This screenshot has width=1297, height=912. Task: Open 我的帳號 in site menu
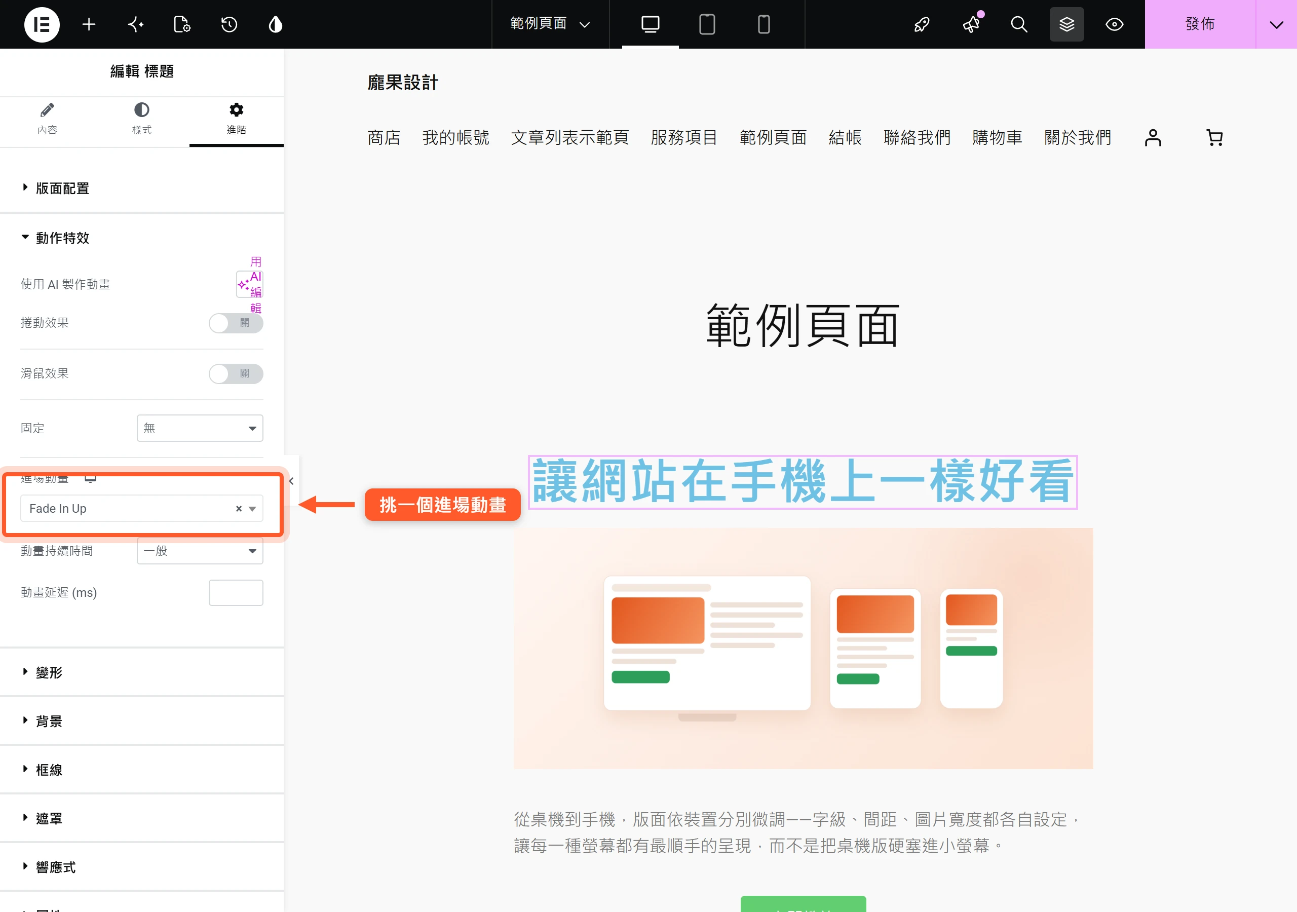456,137
